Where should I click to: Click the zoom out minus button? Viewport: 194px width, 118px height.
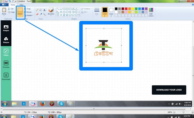pos(174,112)
